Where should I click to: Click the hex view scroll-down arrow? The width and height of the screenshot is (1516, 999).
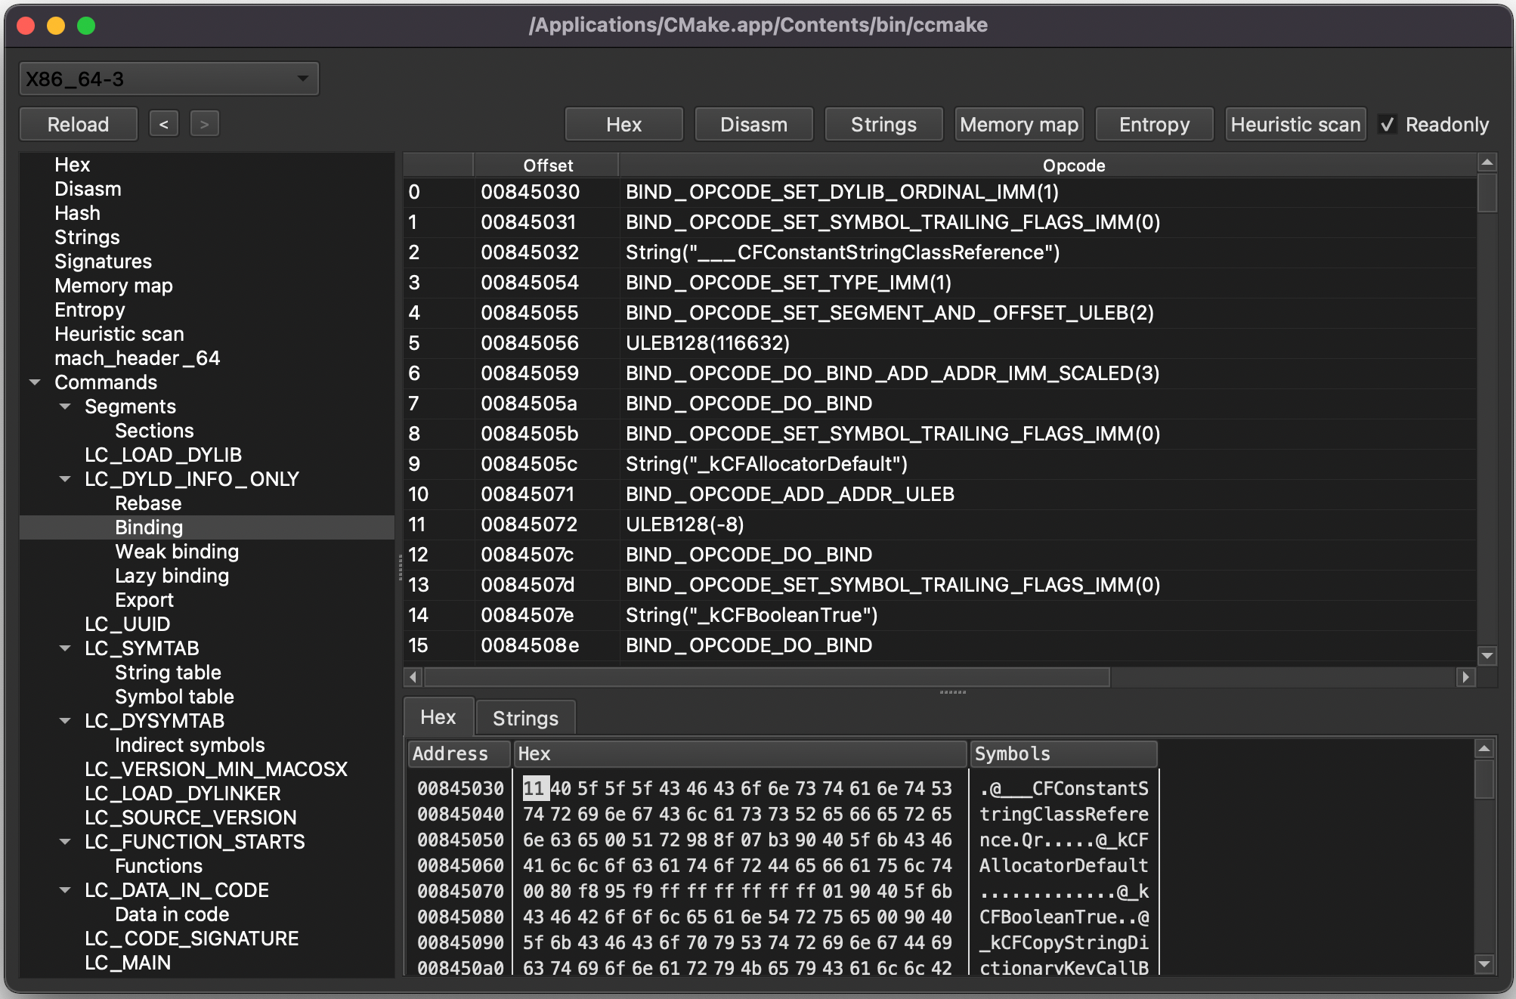[1484, 963]
